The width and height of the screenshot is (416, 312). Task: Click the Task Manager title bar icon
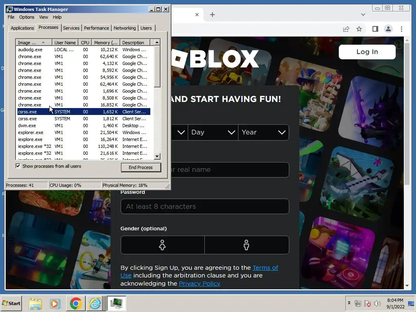coord(10,9)
